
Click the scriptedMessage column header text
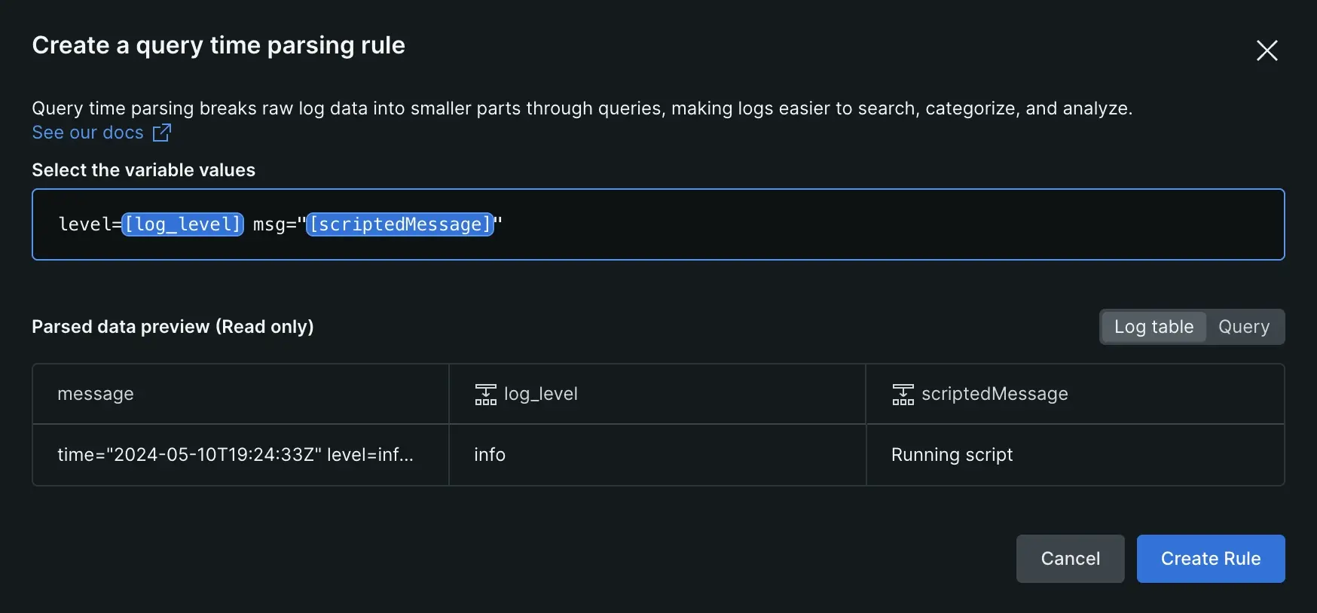tap(995, 394)
